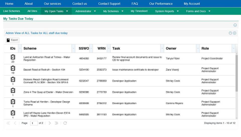Open the System Reports menu
Image resolution: width=241 pixels, height=137 pixels.
[x=167, y=11]
